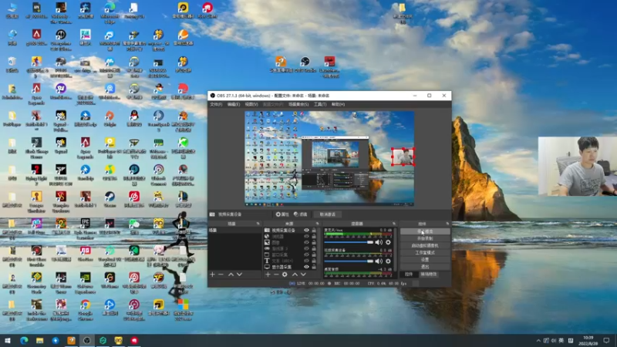Image resolution: width=617 pixels, height=347 pixels.
Task: Open 滤镜 for the selected source
Action: point(301,214)
